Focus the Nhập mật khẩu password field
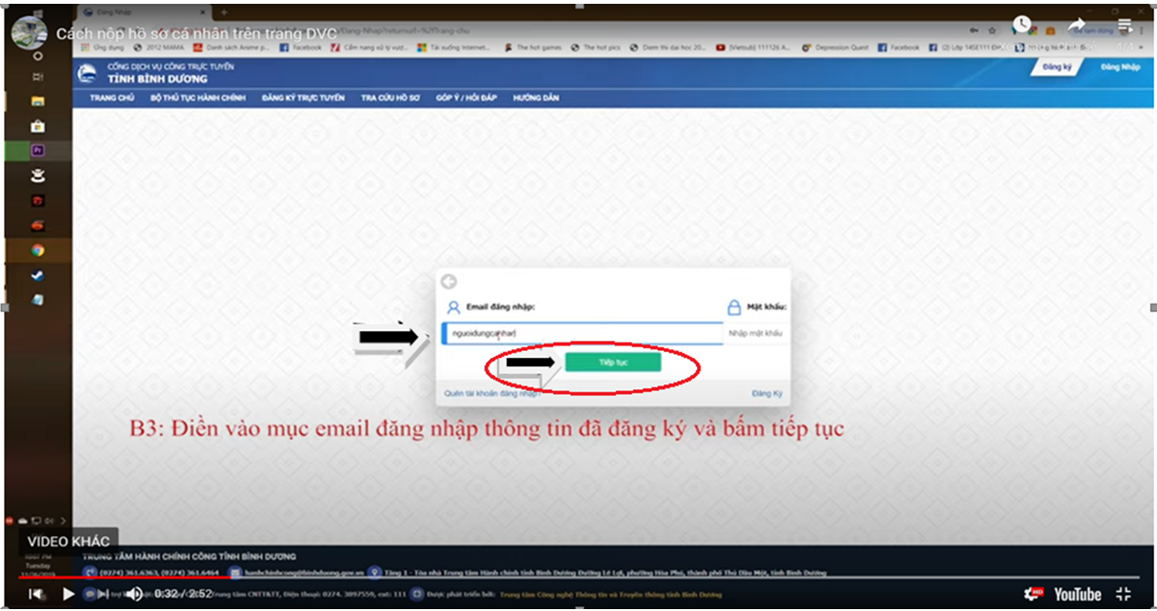This screenshot has width=1157, height=611. pos(756,334)
